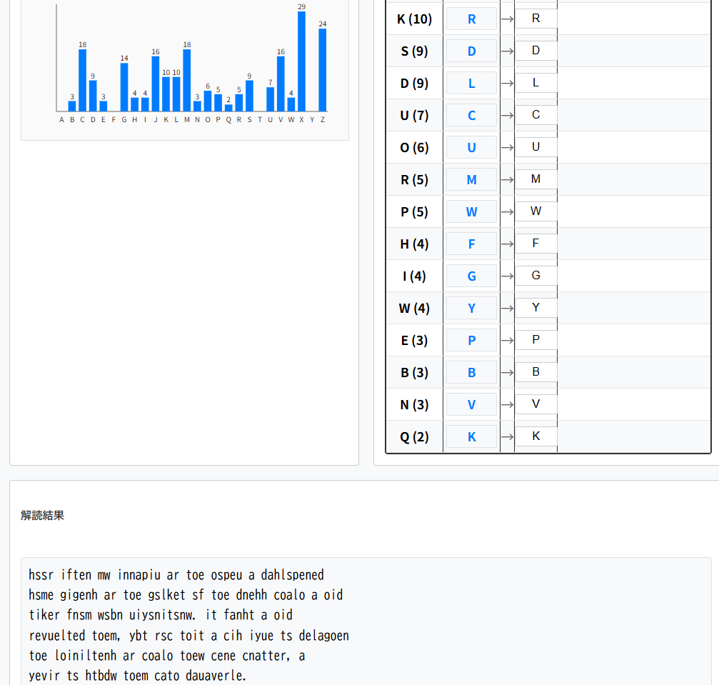Image resolution: width=719 pixels, height=685 pixels.
Task: Select the blue L suggestion for cipher D
Action: click(471, 84)
